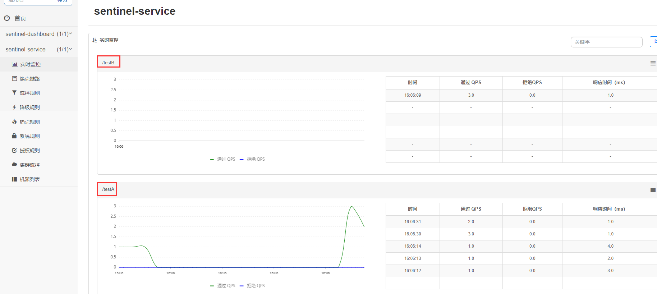Click the 拒绝QPS column header in /testB table
The width and height of the screenshot is (657, 294).
pos(532,82)
